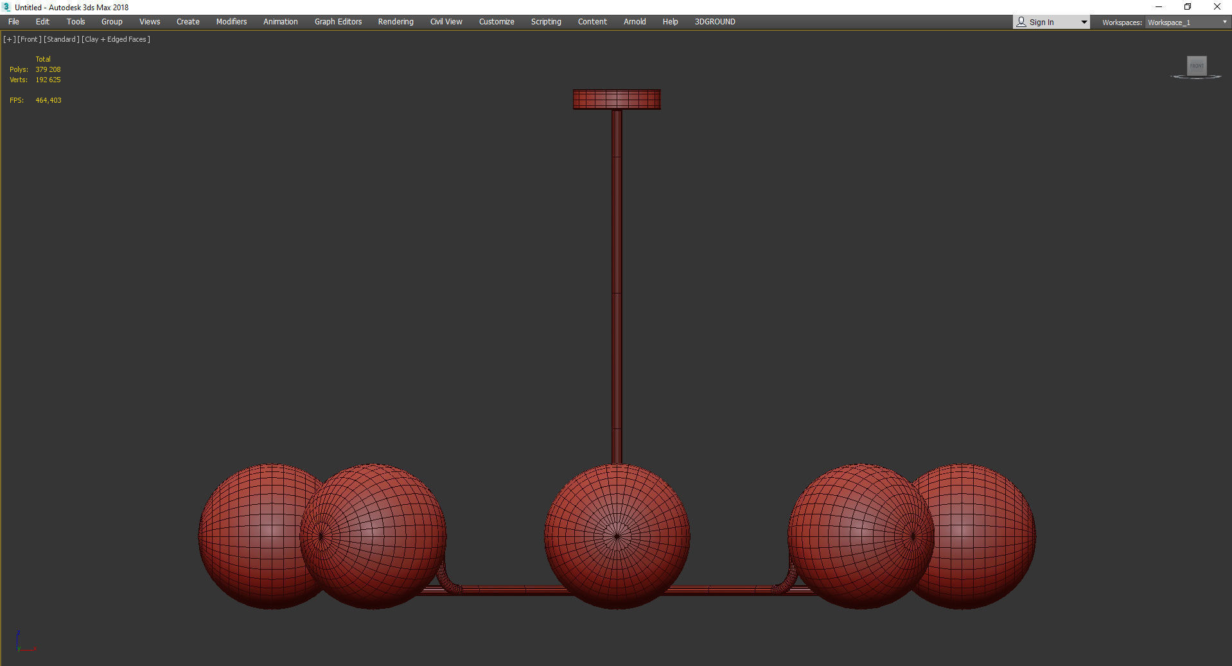Image resolution: width=1232 pixels, height=666 pixels.
Task: Open the 3DGROUND menu
Action: pyautogui.click(x=715, y=22)
